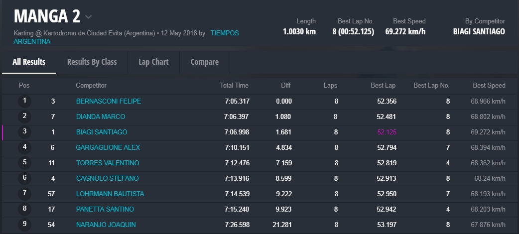This screenshot has width=519, height=234.
Task: Click the purple 52.125 best lap time
Action: click(x=387, y=132)
